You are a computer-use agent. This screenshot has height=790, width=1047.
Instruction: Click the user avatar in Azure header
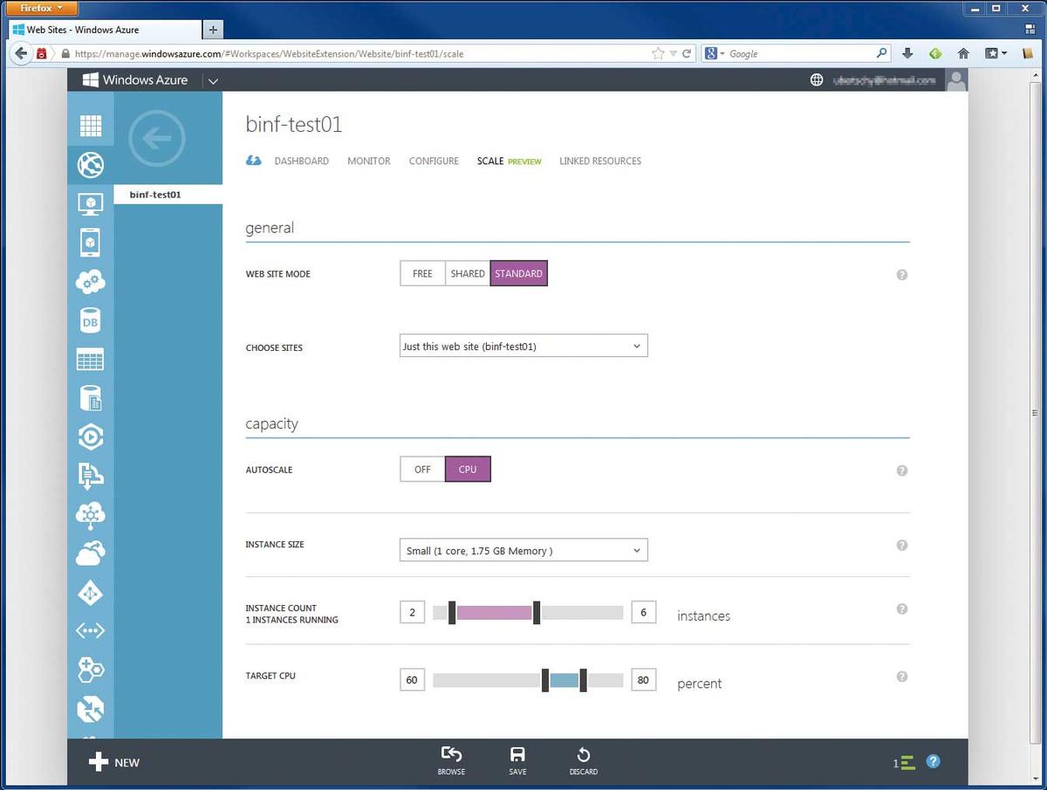tap(957, 80)
